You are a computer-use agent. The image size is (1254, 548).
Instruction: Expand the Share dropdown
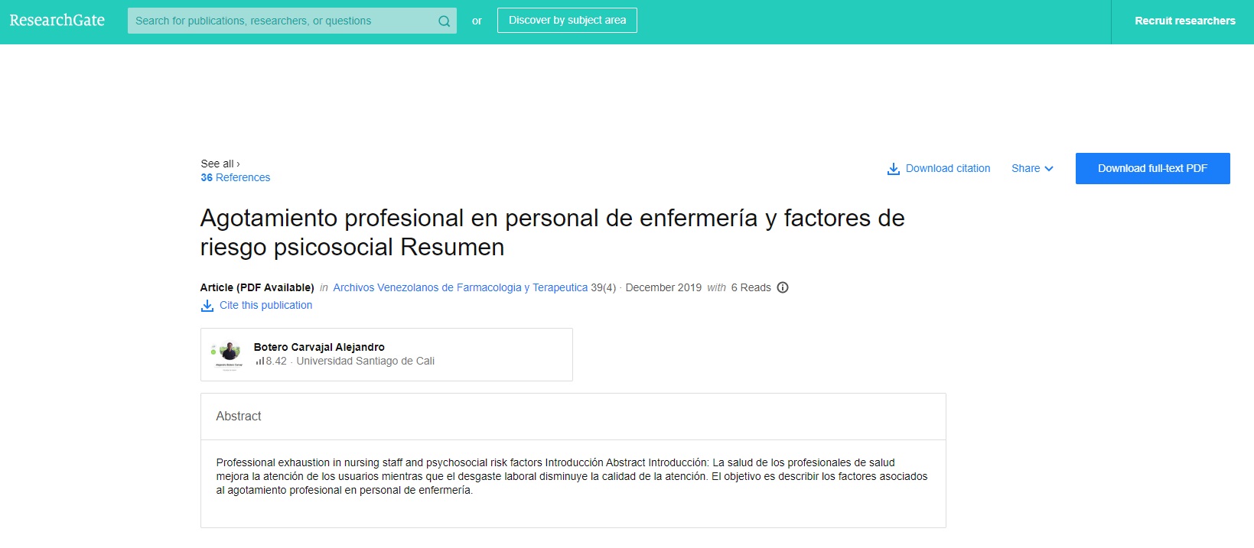[1026, 169]
